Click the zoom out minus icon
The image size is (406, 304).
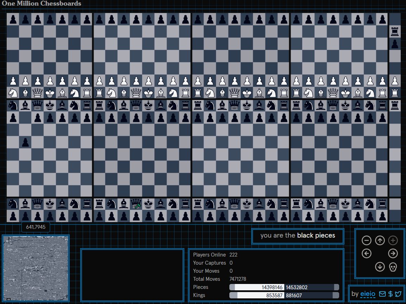click(367, 240)
